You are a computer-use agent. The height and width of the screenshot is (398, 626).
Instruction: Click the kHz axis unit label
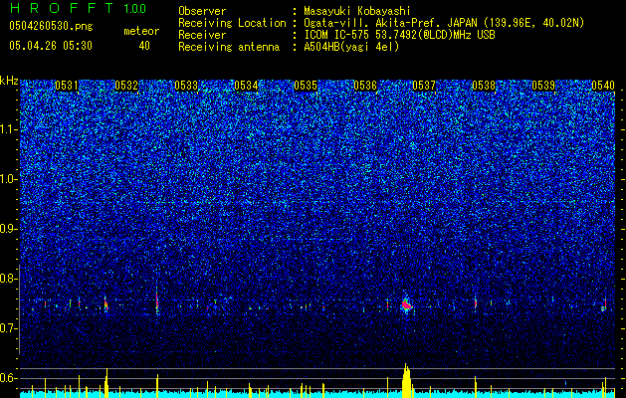[x=9, y=81]
